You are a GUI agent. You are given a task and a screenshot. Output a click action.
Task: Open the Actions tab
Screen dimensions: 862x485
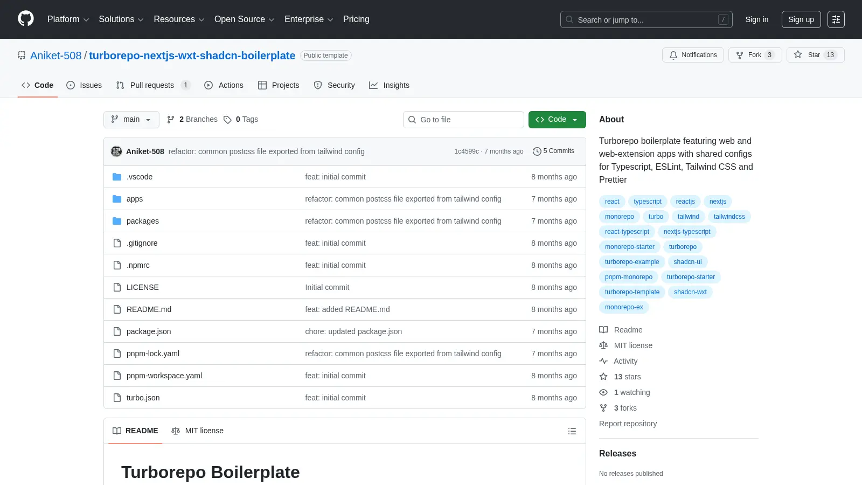pyautogui.click(x=224, y=85)
